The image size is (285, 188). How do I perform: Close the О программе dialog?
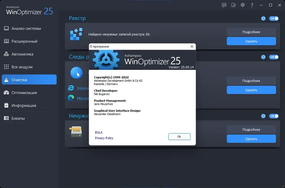(192, 46)
